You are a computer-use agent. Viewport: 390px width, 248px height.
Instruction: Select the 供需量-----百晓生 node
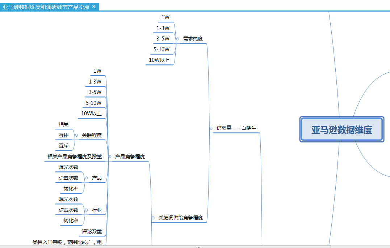(236, 128)
